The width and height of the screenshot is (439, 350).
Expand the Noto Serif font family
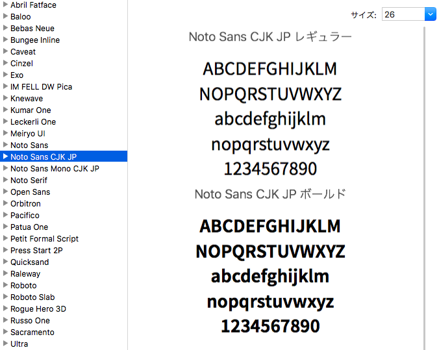point(5,180)
